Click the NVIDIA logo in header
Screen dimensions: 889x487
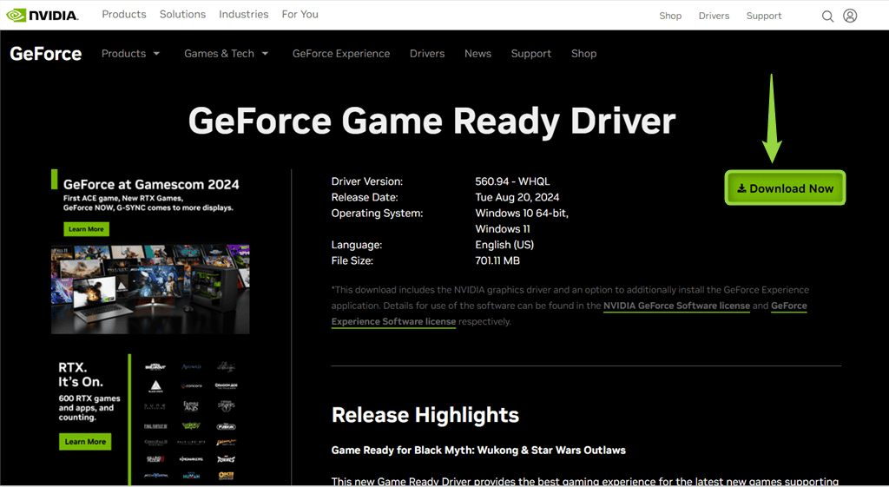[42, 15]
